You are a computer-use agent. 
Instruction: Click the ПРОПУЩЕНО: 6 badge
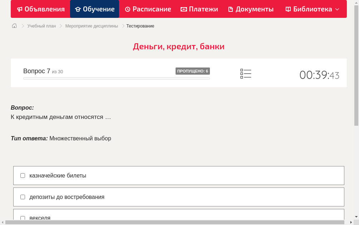pyautogui.click(x=193, y=71)
